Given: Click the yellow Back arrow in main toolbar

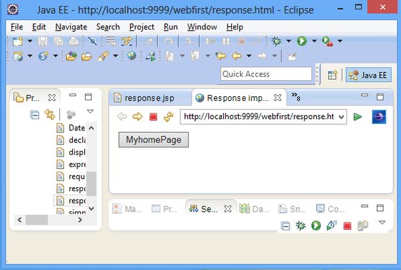Looking at the screenshot, I should pyautogui.click(x=237, y=55).
